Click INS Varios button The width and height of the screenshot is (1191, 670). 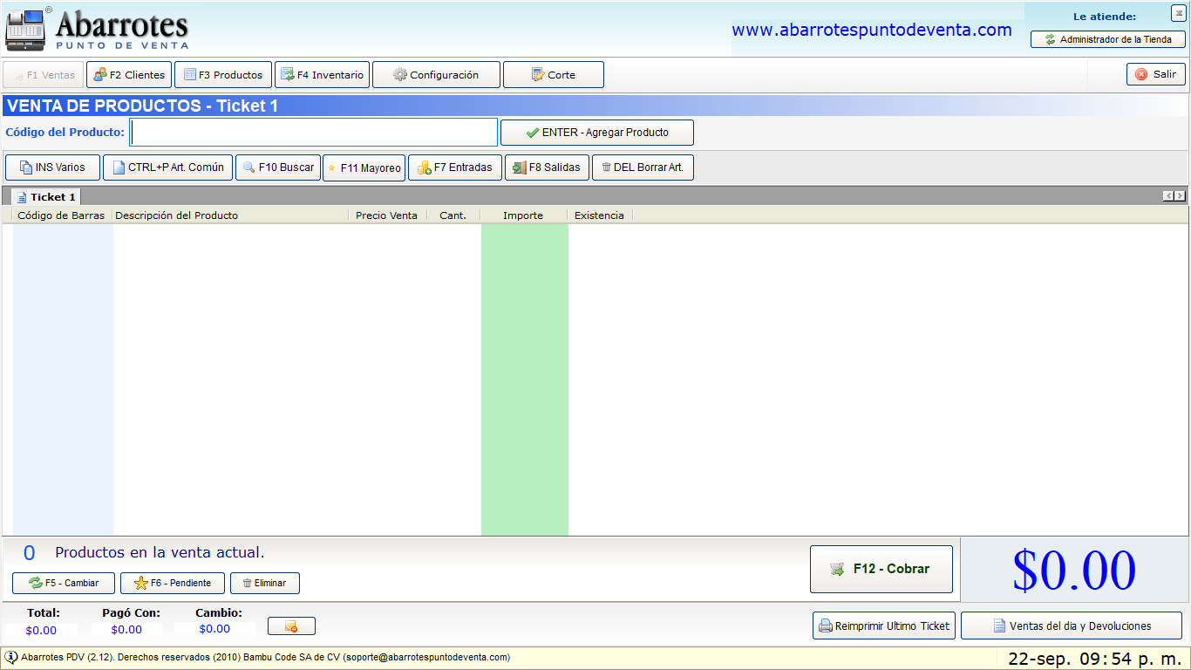click(x=52, y=167)
